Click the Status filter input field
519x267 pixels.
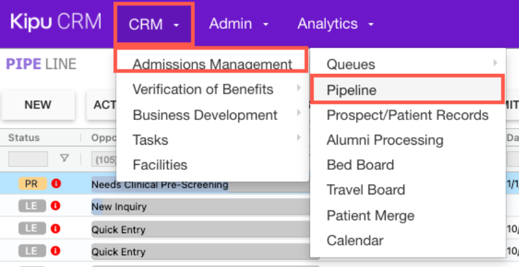[x=28, y=159]
